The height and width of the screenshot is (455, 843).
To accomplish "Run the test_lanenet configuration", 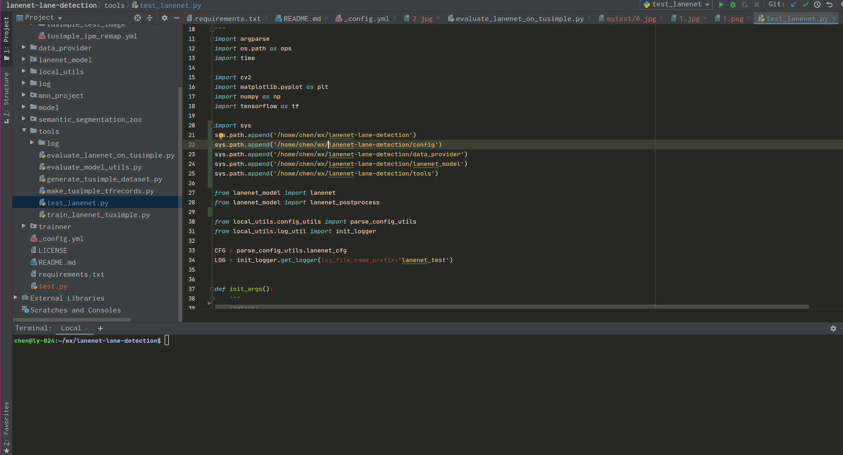I will 721,5.
